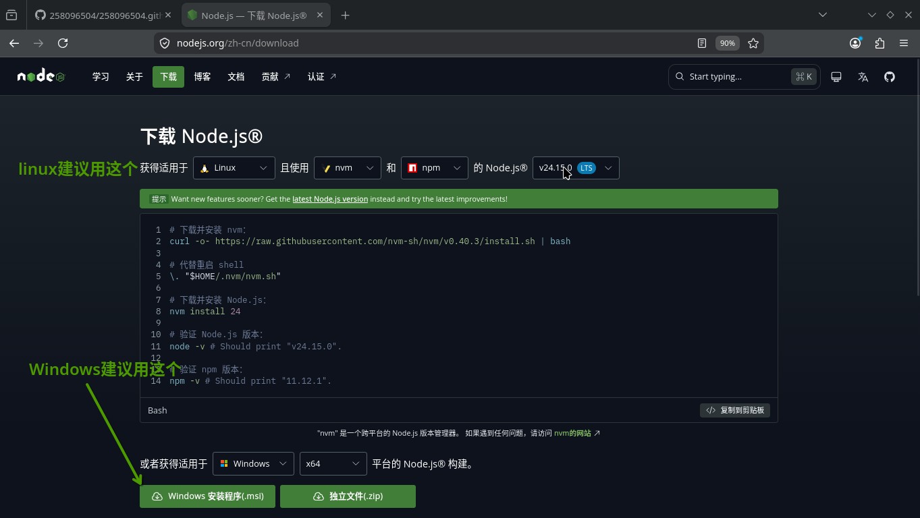This screenshot has width=920, height=518.
Task: Click the curl install command line
Action: point(370,241)
